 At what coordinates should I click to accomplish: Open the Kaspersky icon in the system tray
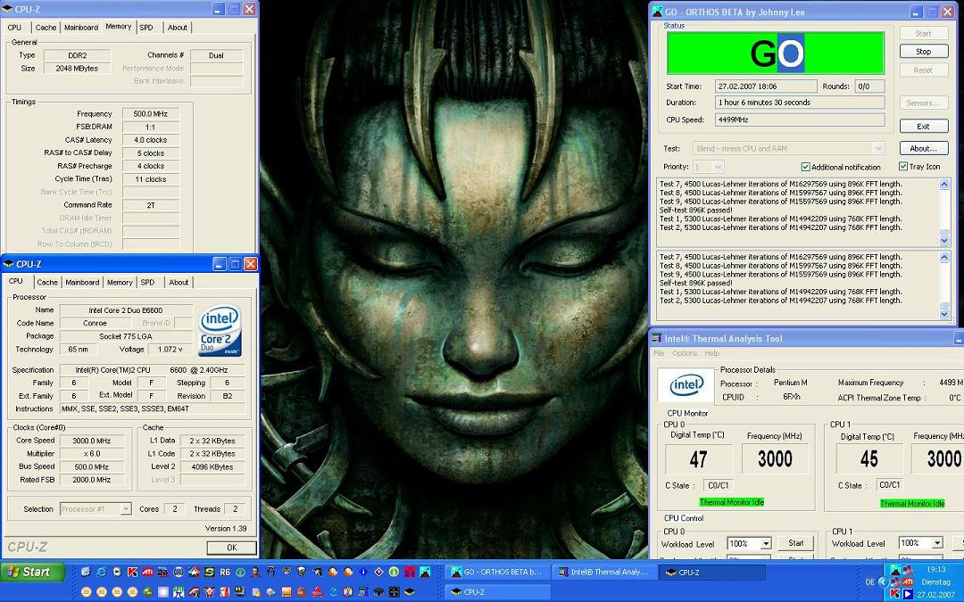tap(894, 594)
